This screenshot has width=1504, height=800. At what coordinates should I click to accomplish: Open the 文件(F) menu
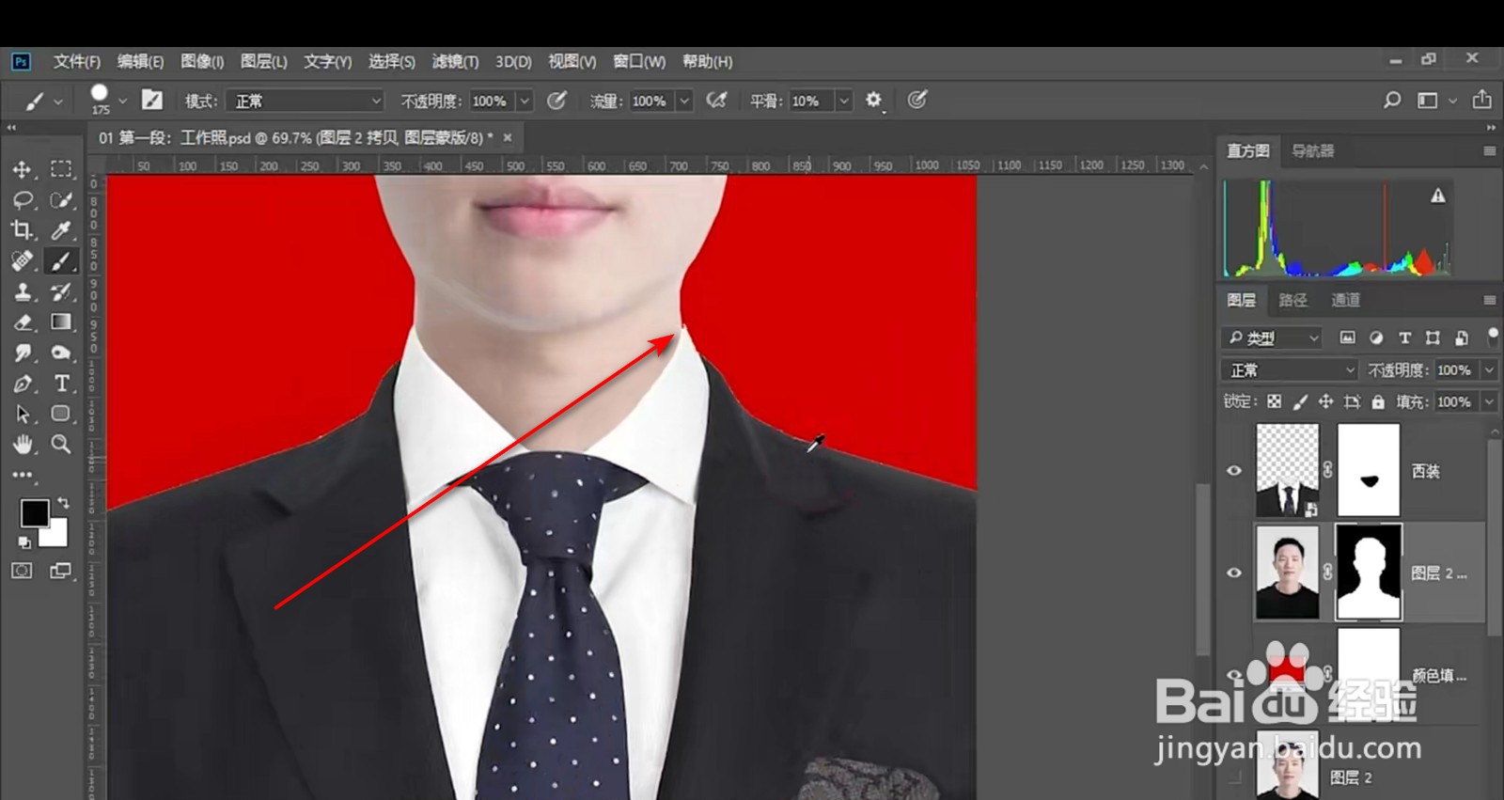tap(76, 61)
